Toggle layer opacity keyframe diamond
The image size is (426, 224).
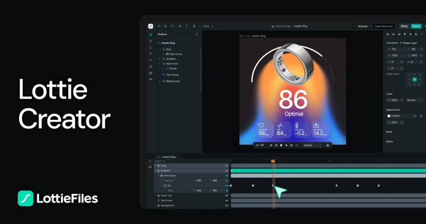(402, 100)
